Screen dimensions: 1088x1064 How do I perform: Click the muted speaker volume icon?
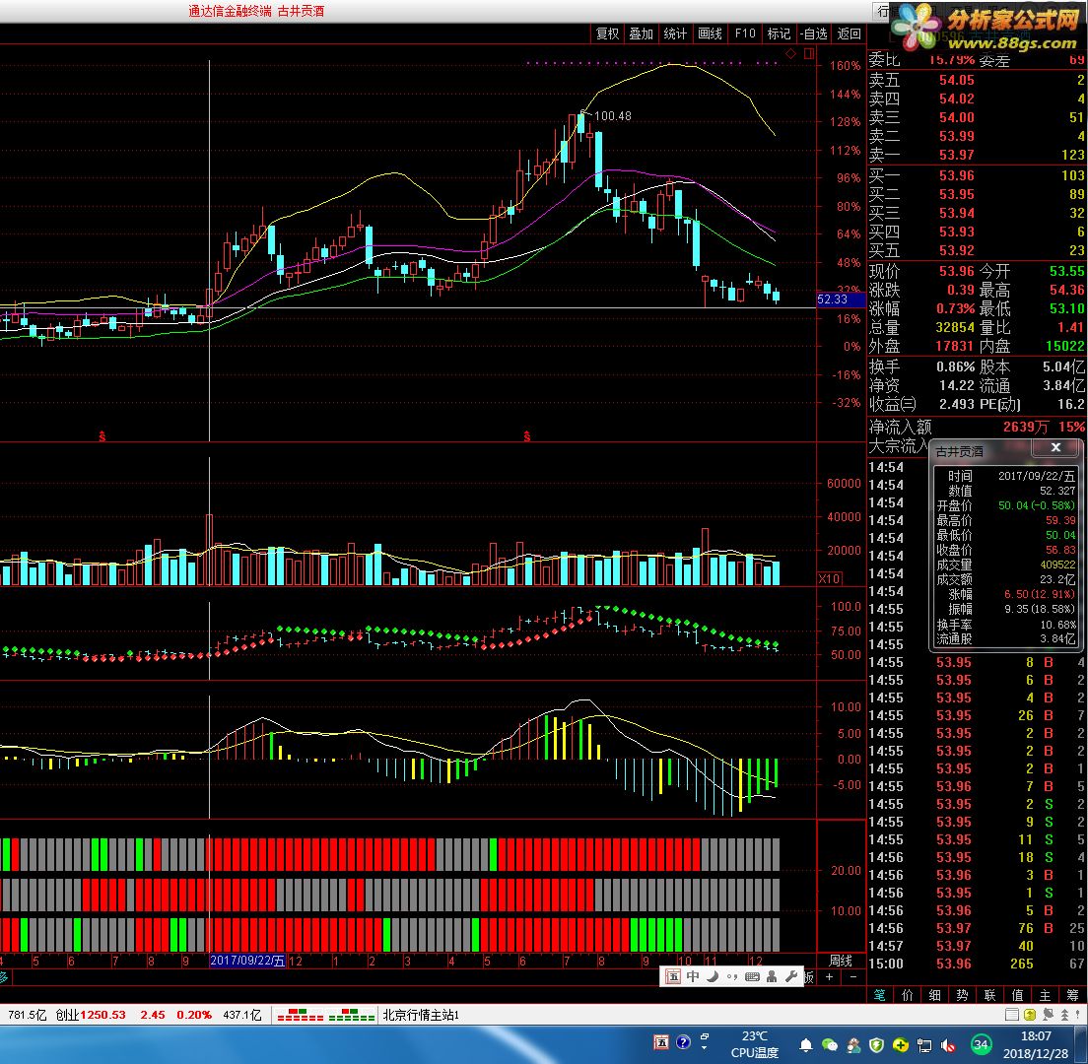(948, 1044)
